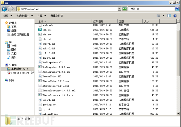The height and width of the screenshot is (127, 181).
Task: Select 网络 in navigation pane
Action: [12, 80]
